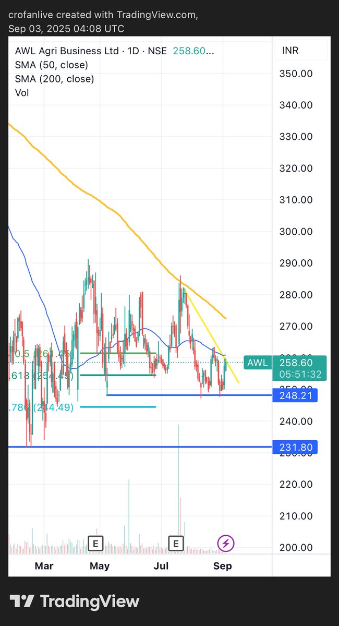This screenshot has height=626, width=339.
Task: Click the SMA (200, close) indicator legend
Action: [x=55, y=79]
